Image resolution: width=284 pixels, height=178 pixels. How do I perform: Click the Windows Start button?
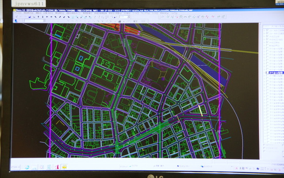16,167
